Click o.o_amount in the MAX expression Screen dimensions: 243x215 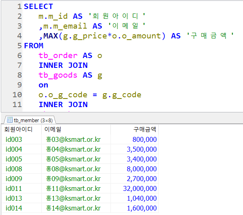[x=137, y=36]
